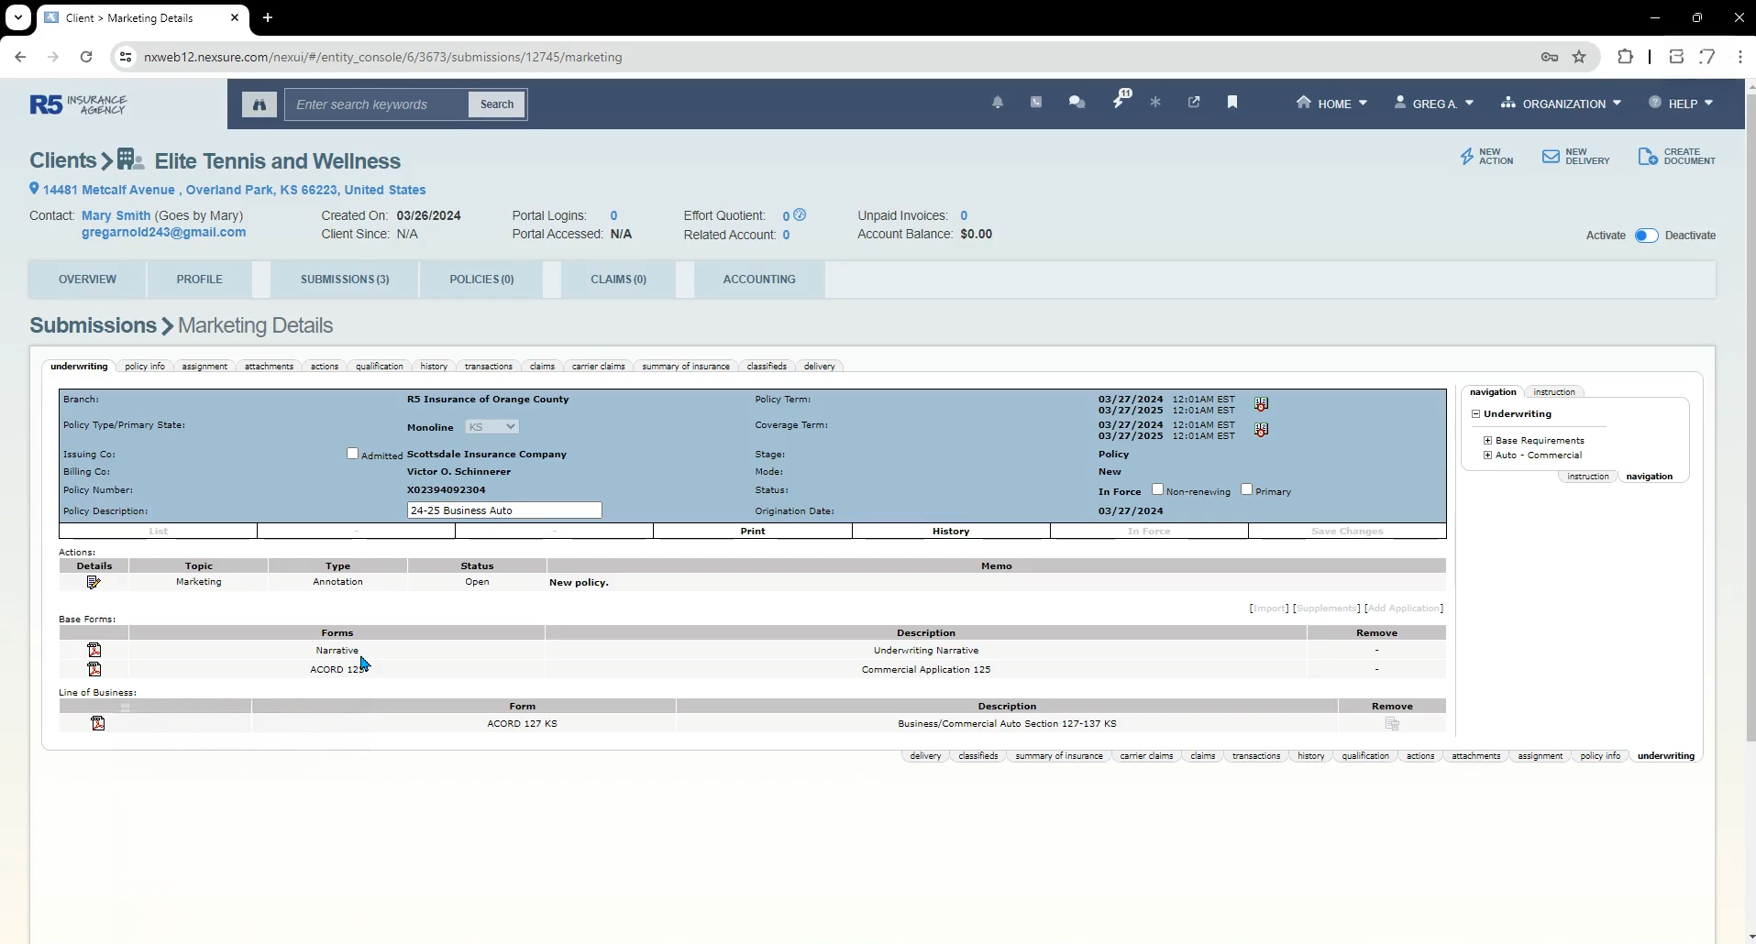Click the Policy Description text field
The width and height of the screenshot is (1756, 944).
tap(504, 510)
